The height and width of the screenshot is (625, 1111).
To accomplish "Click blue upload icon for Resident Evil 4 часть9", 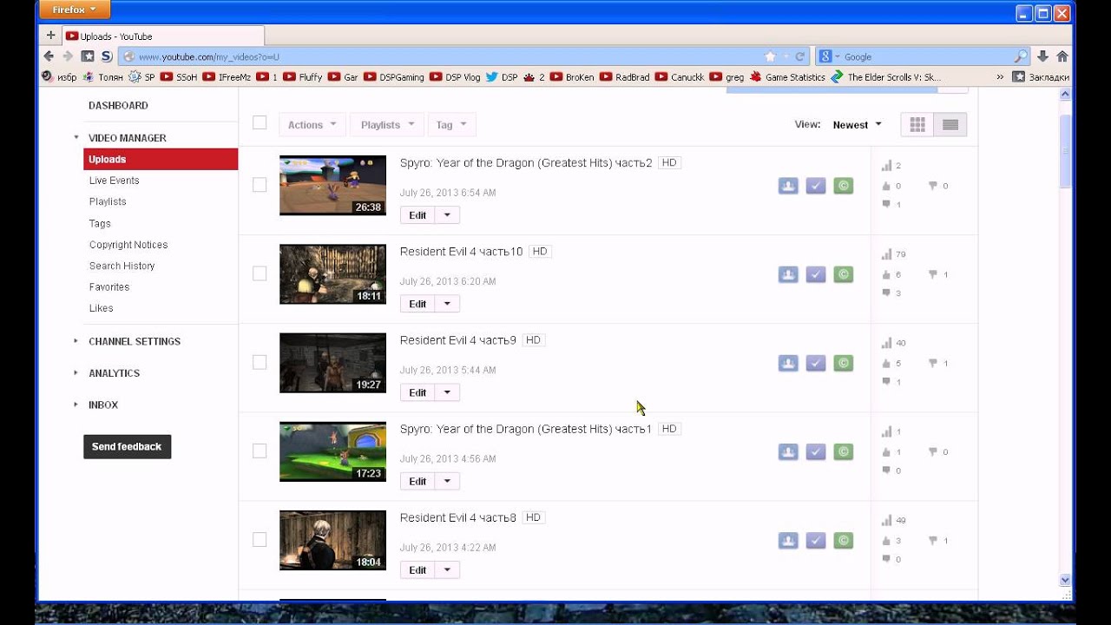I will [788, 363].
